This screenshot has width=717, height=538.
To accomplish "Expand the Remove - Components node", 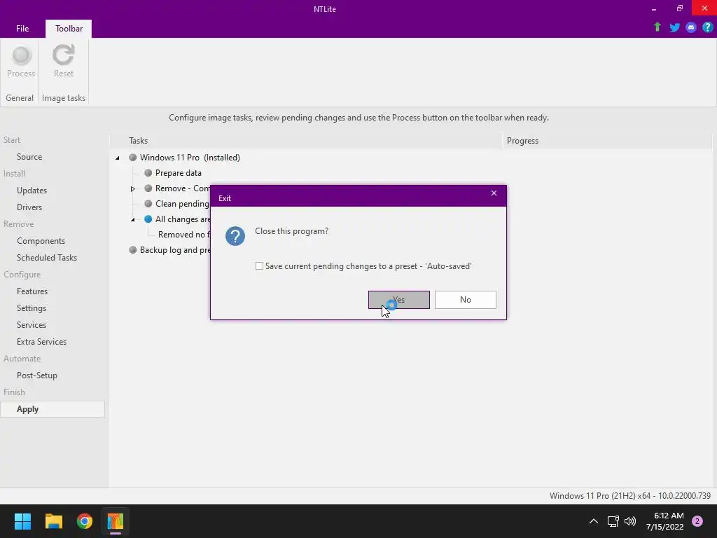I will [132, 188].
